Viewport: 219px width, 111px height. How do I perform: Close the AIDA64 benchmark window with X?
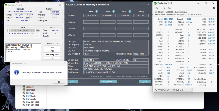[x=148, y=4]
